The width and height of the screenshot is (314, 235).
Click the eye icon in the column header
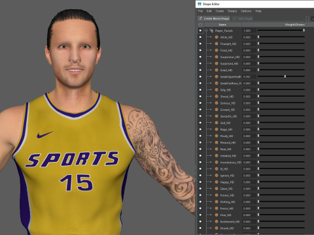pyautogui.click(x=200, y=25)
